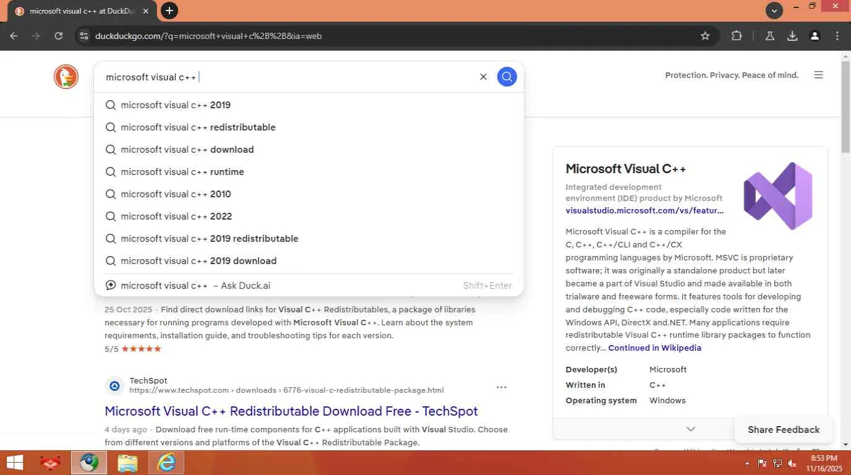Click the Visual Studio logo image

[778, 195]
